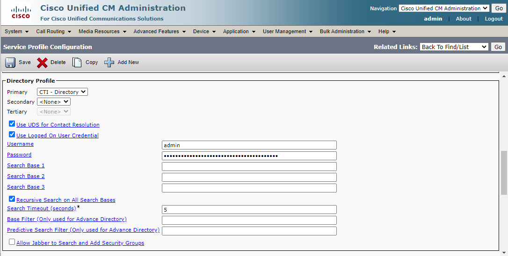Toggle Use Logged On User Credential checkbox
This screenshot has width=508, height=256.
[x=12, y=135]
